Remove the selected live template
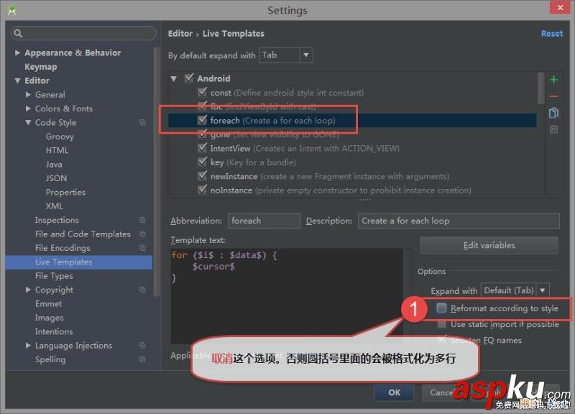This screenshot has width=575, height=414. (553, 95)
